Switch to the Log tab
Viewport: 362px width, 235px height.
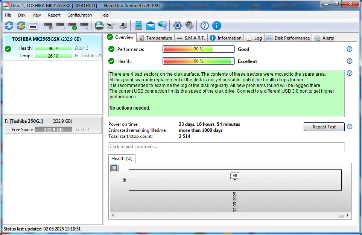pos(254,38)
